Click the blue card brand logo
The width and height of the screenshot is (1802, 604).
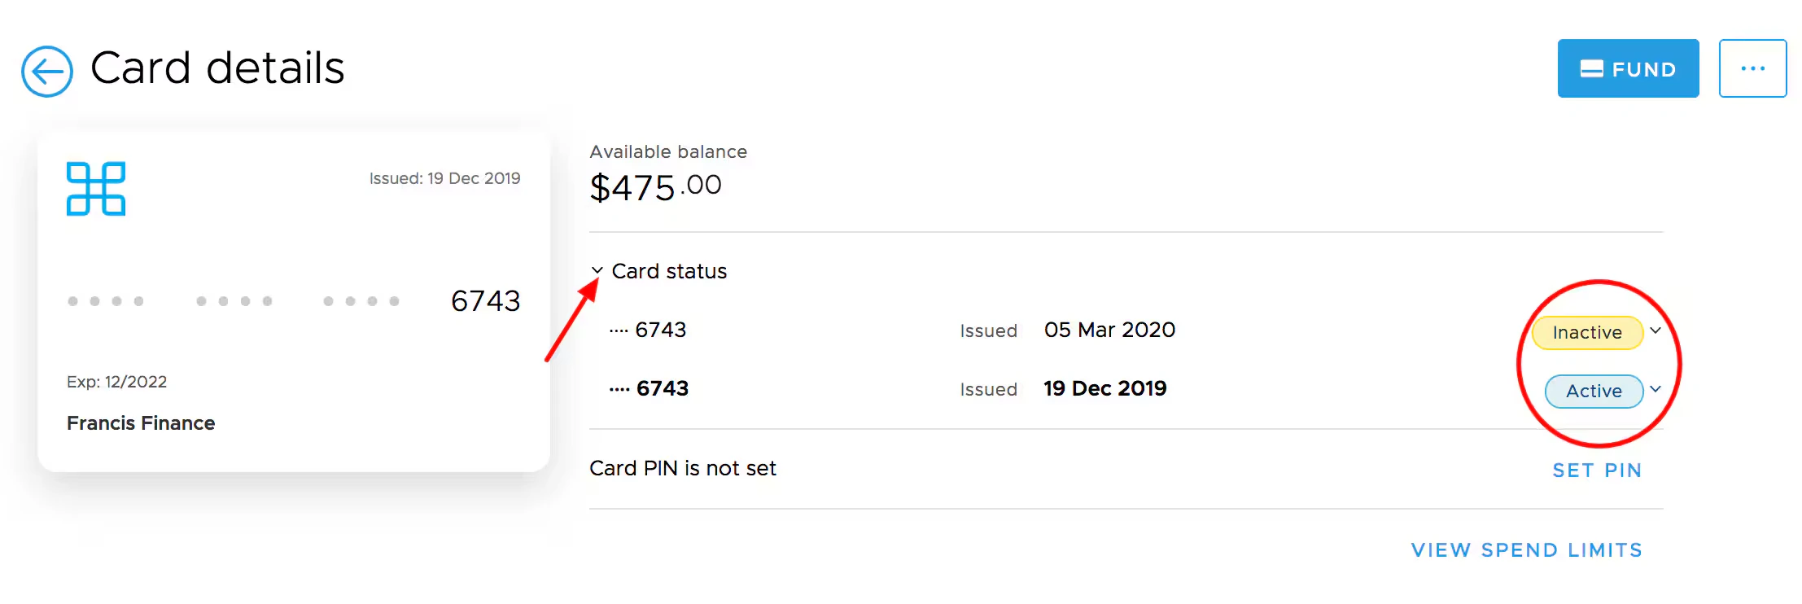tap(96, 189)
